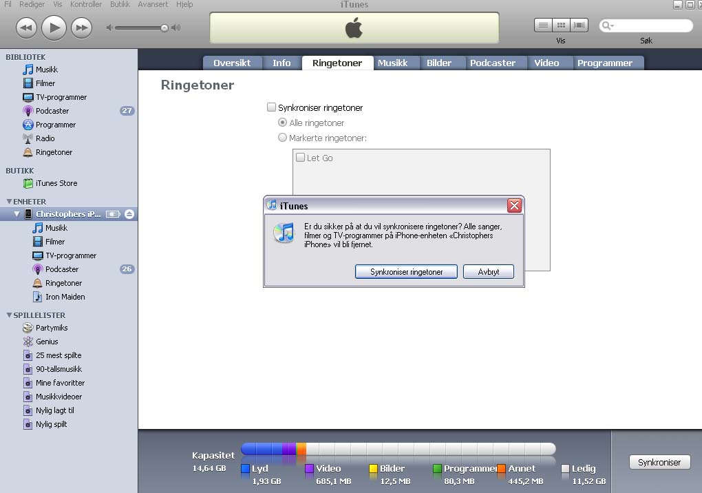The height and width of the screenshot is (493, 702).
Task: Open the Nylig lagt til playlist
Action: [x=69, y=410]
